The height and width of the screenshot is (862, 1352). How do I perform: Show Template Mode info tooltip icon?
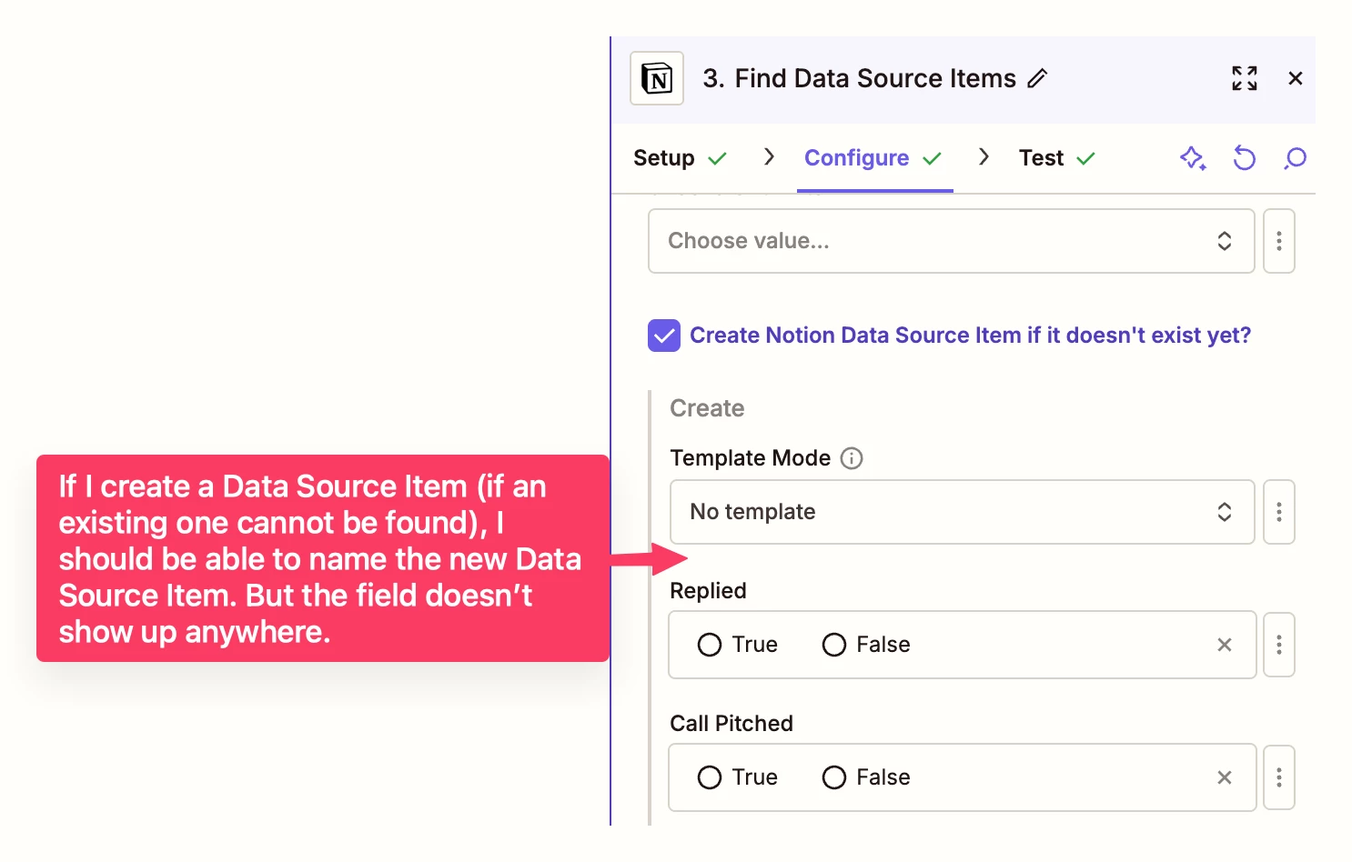852,458
